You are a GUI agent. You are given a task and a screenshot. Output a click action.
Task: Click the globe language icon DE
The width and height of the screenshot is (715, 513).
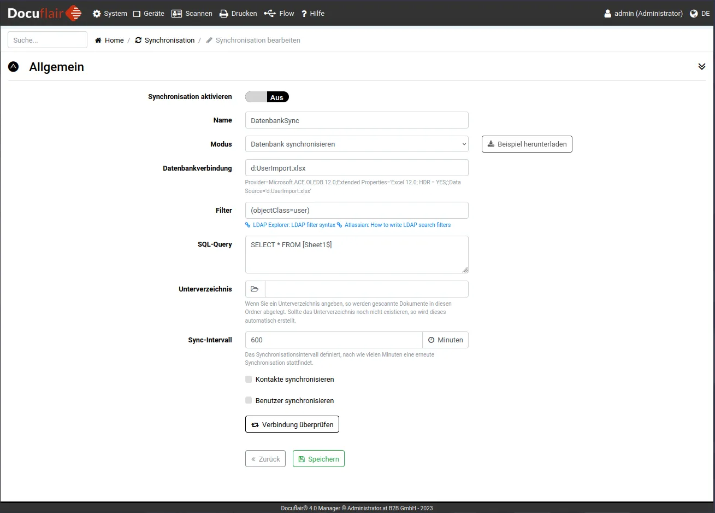tap(694, 14)
